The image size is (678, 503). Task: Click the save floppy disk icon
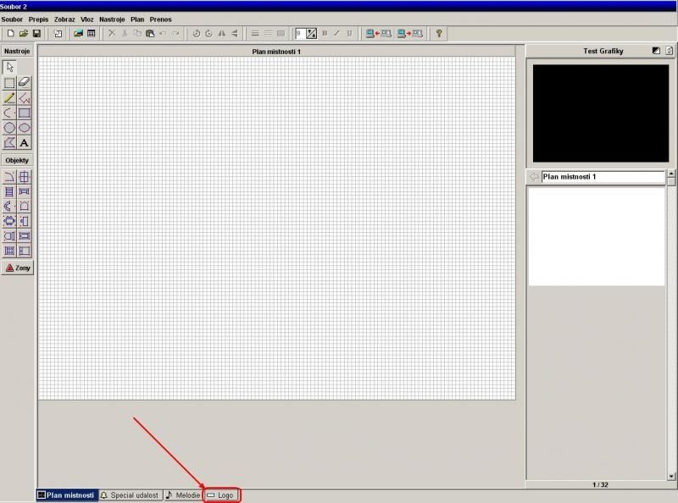coord(36,34)
